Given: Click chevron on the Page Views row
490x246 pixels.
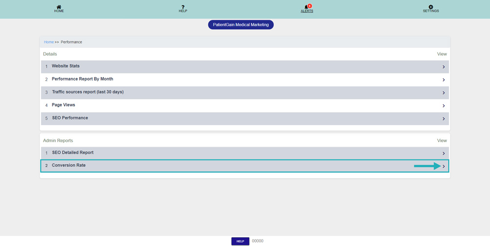Looking at the screenshot, I should [x=443, y=106].
